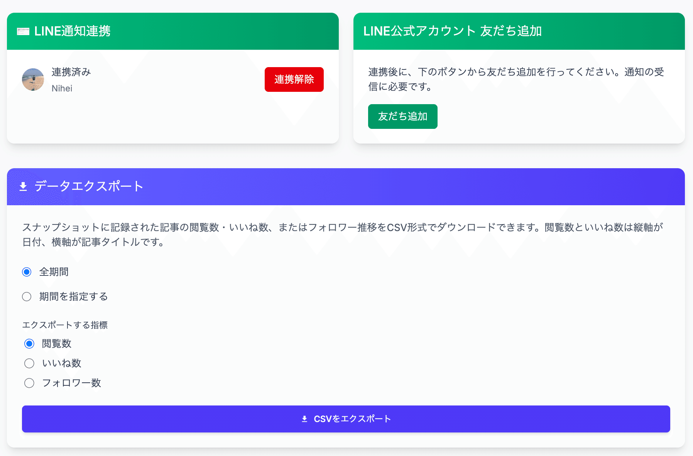This screenshot has width=693, height=456.
Task: Click the LINE公式アカウント 友だち追加 header
Action: (x=453, y=31)
